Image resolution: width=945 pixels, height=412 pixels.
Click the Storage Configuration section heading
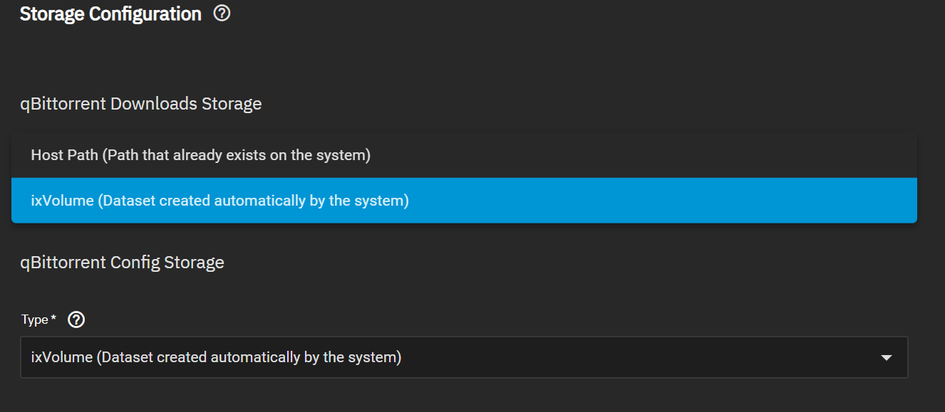[110, 14]
